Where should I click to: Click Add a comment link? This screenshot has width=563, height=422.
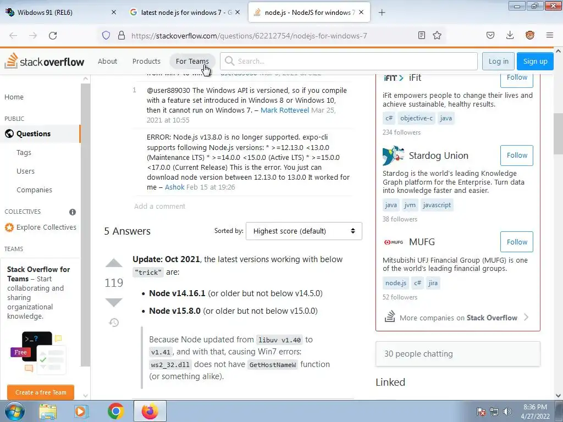pyautogui.click(x=160, y=207)
